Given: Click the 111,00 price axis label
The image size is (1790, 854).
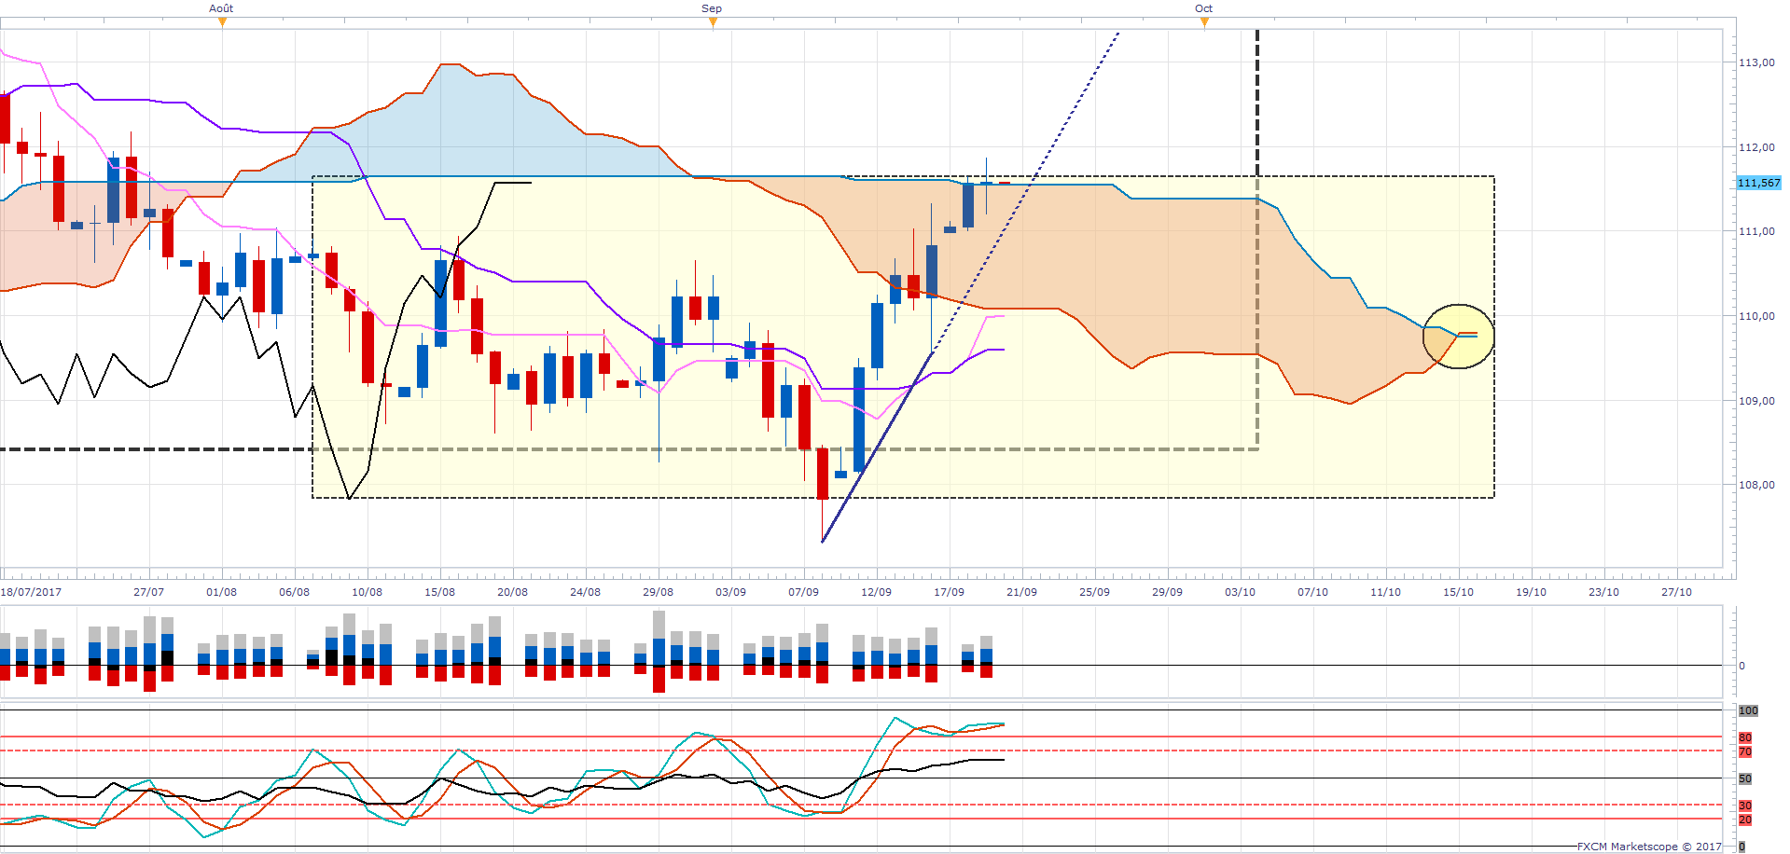Looking at the screenshot, I should 1756,231.
